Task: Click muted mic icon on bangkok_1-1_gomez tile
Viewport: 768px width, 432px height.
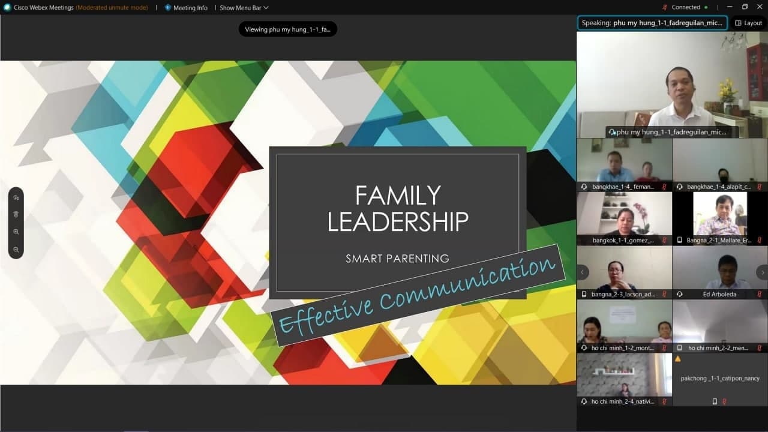Action: (x=664, y=240)
